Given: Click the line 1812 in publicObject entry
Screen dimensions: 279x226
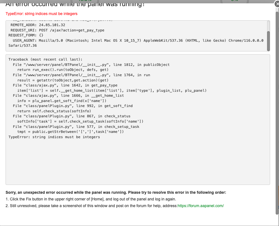Looking at the screenshot, I should click(x=91, y=65).
